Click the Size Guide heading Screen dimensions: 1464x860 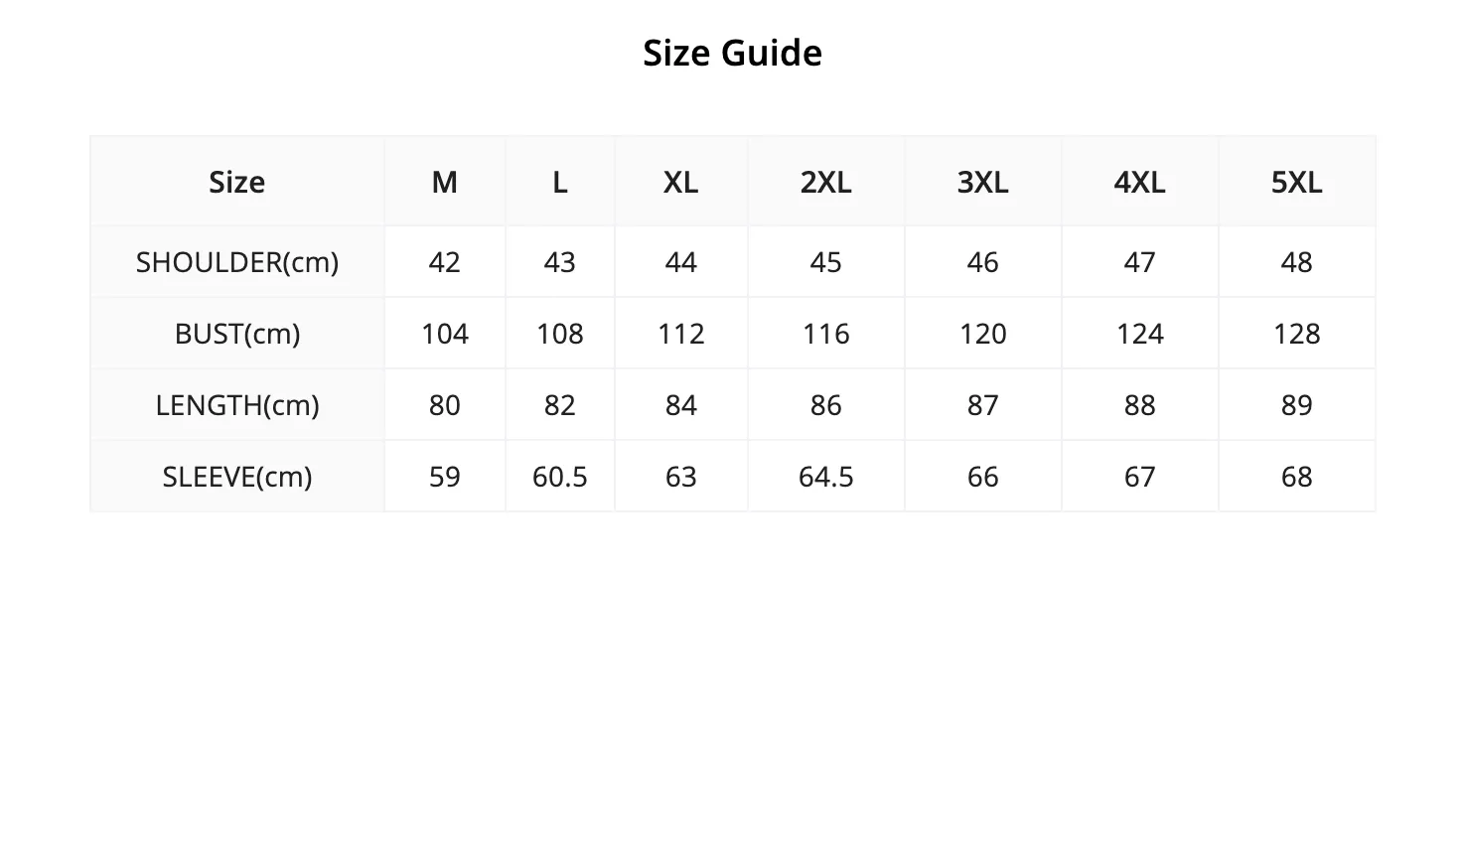coord(732,53)
